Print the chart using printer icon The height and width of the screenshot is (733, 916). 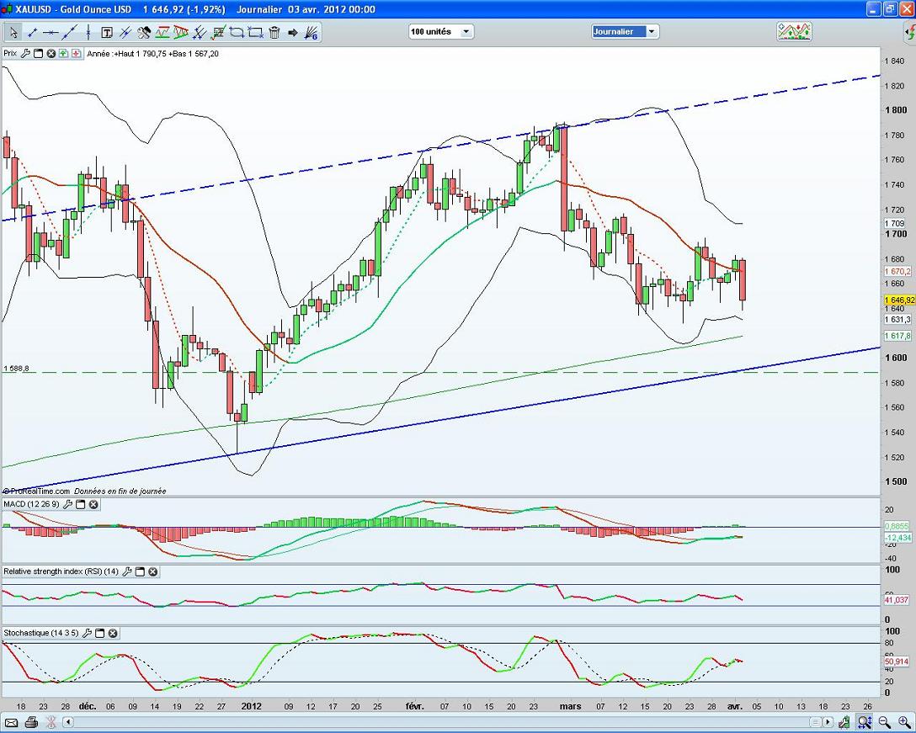coord(31,722)
